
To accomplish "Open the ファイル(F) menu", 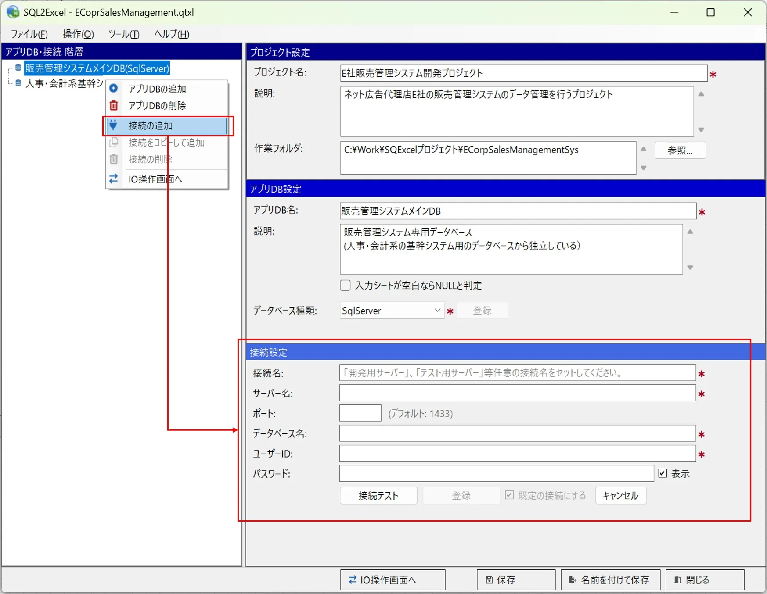I will click(x=29, y=34).
